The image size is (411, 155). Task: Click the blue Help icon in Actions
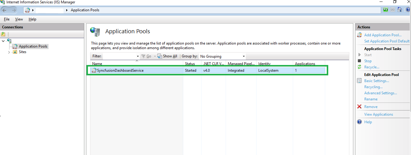click(x=359, y=122)
